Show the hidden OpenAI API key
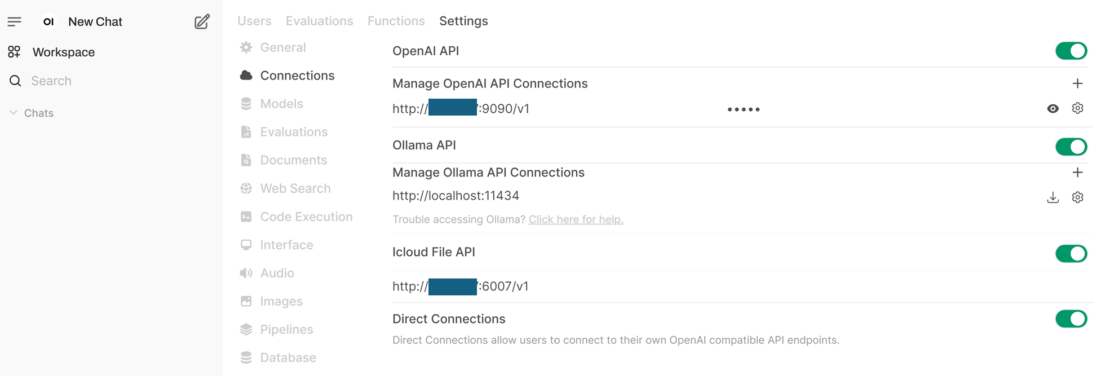The width and height of the screenshot is (1105, 376). tap(1052, 109)
